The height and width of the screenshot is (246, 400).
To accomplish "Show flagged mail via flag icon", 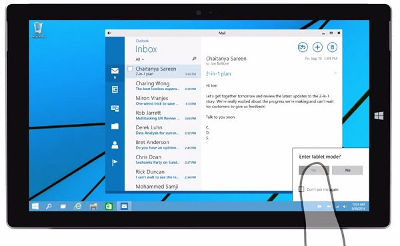I will [115, 163].
